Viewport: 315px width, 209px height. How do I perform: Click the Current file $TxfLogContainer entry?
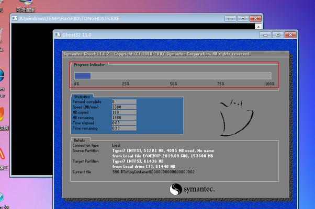point(153,172)
